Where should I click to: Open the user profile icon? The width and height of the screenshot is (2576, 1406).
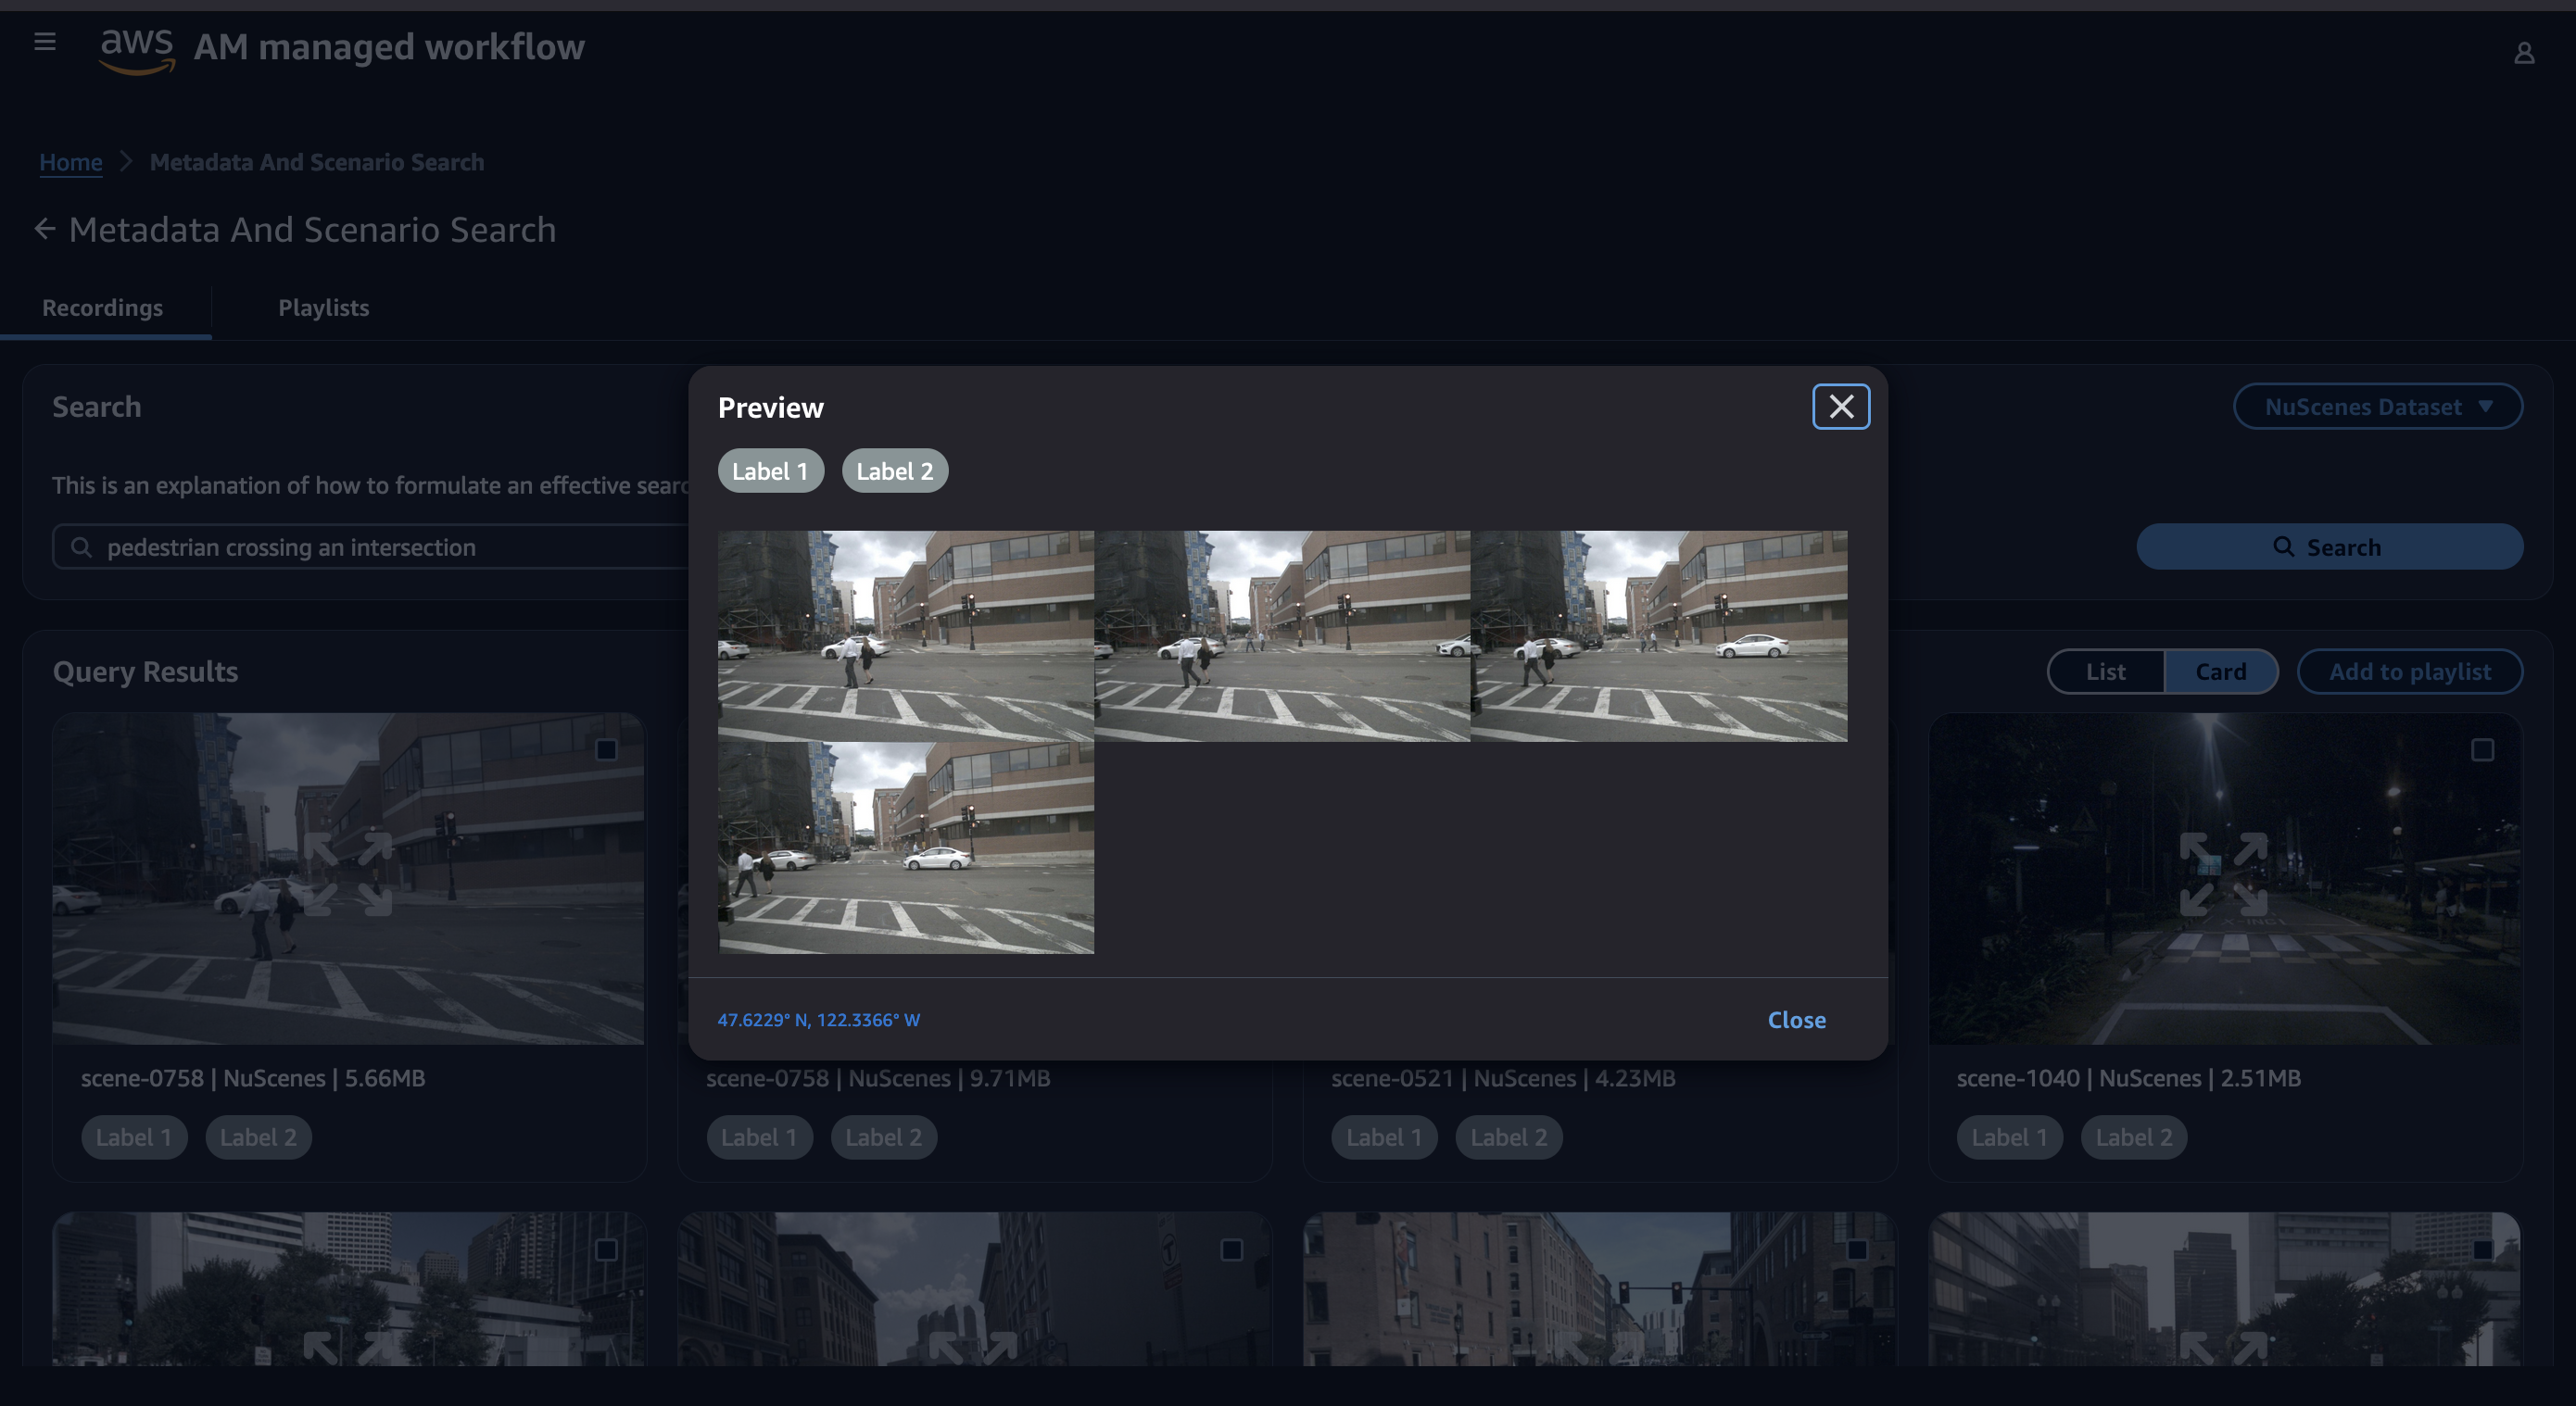(x=2523, y=53)
